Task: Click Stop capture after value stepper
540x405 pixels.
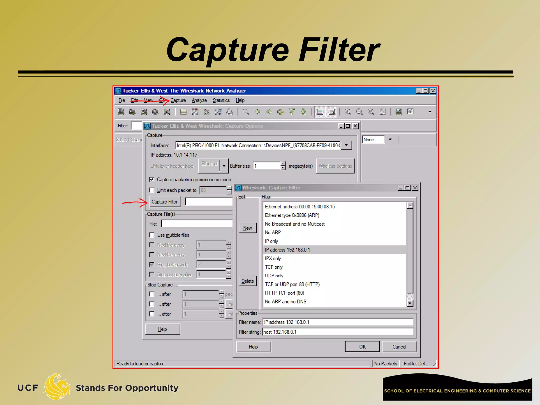Action: (229, 274)
